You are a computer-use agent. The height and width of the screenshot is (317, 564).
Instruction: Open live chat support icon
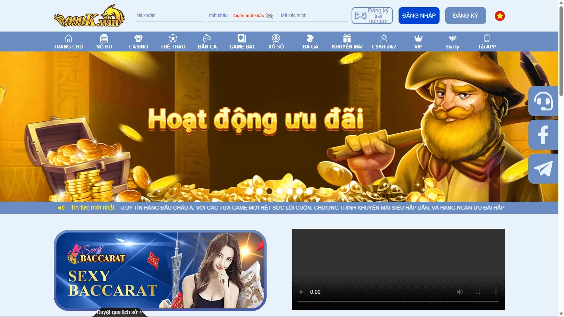click(543, 101)
